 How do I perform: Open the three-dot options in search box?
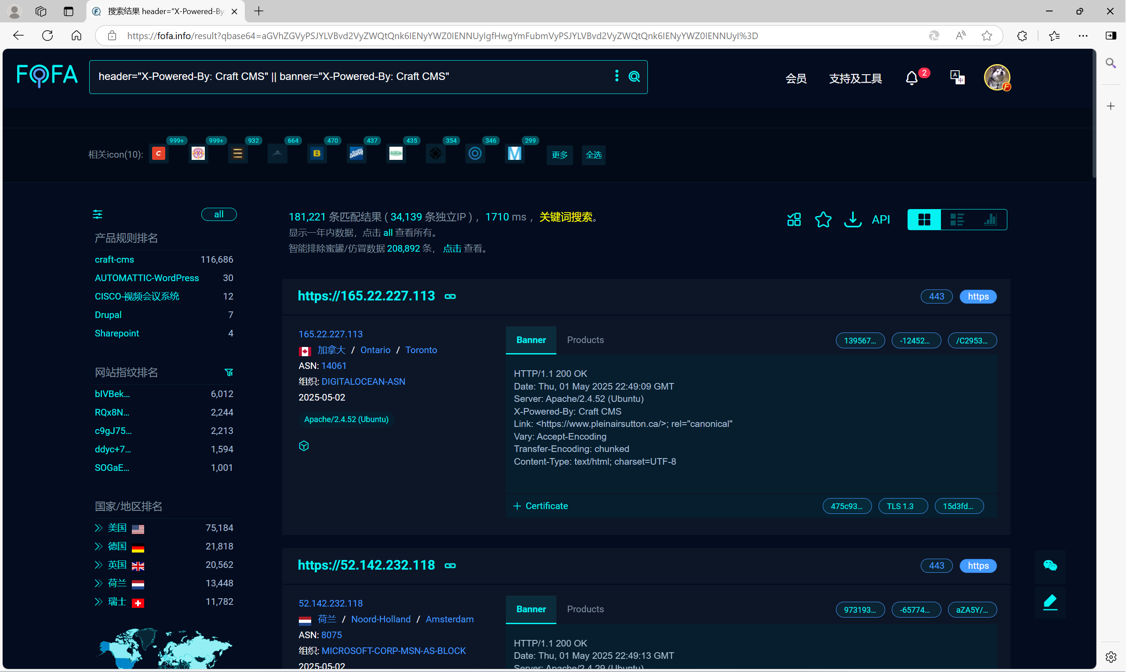point(617,76)
